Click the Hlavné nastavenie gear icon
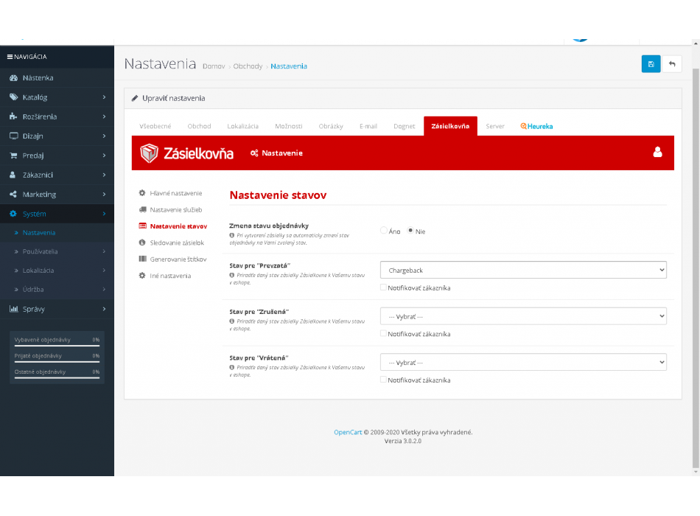Screen dimensions: 700x516 pos(142,193)
